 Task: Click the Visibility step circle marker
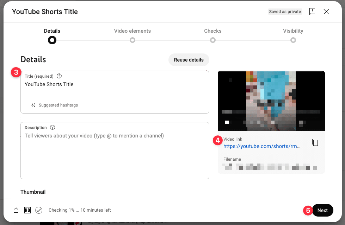pos(293,40)
